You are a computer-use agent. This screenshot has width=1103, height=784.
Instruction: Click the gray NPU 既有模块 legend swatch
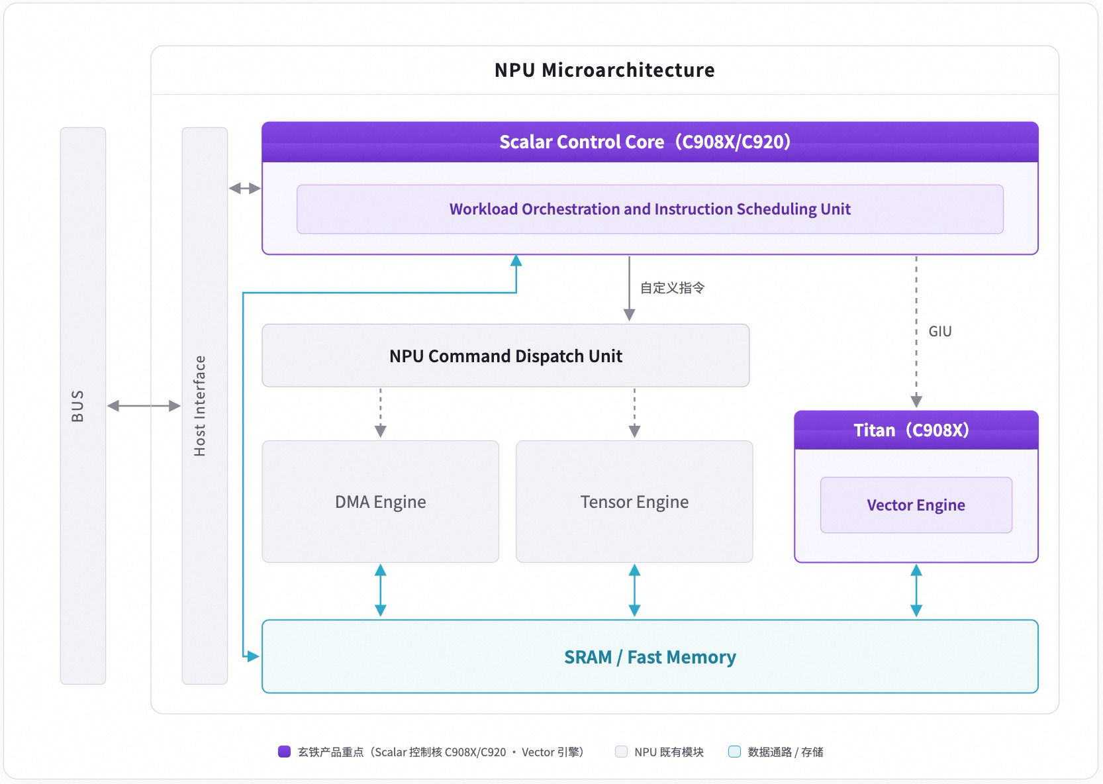tap(621, 752)
